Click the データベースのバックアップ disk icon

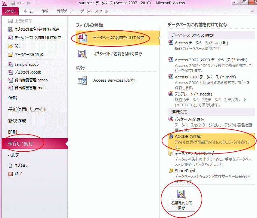(171, 153)
